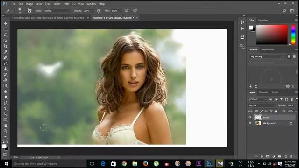Image resolution: width=299 pixels, height=168 pixels.
Task: Open the brush Mode dropdown
Action: 57,11
